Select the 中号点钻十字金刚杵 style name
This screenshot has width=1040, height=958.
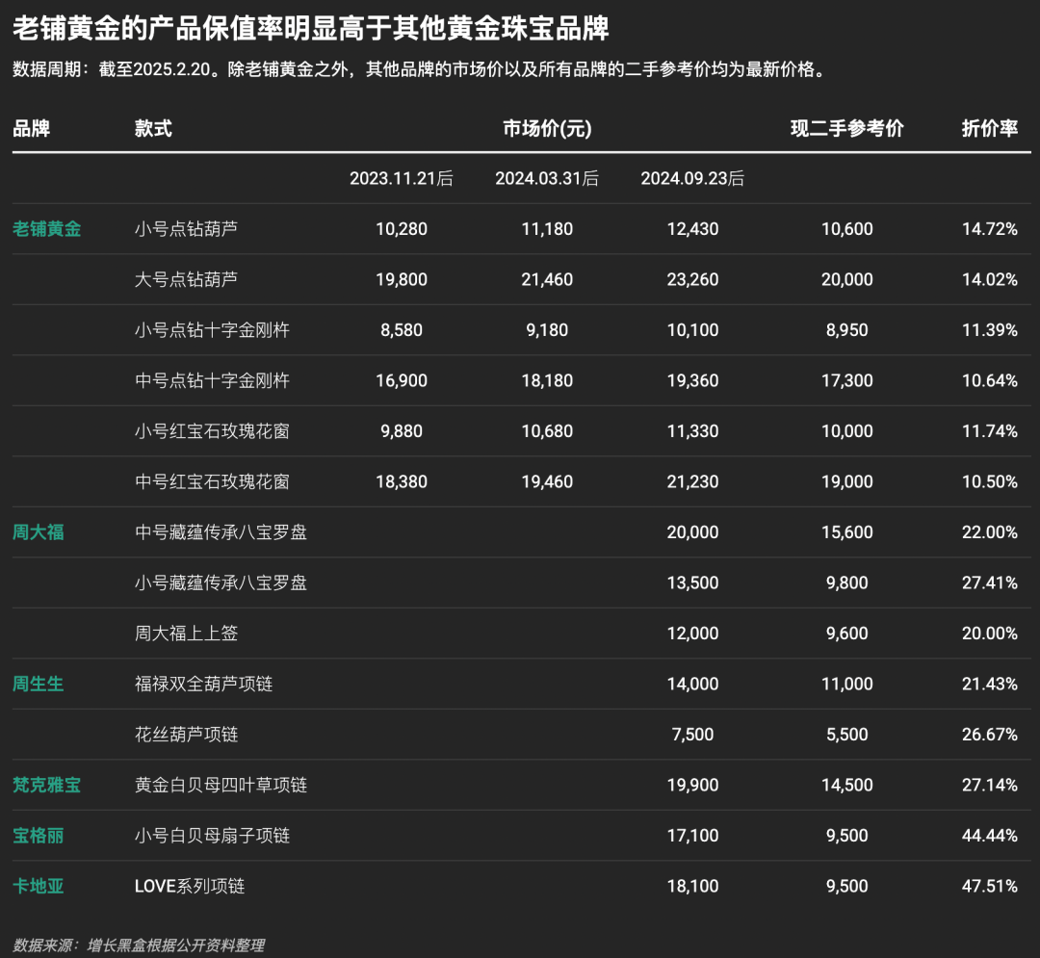212,380
